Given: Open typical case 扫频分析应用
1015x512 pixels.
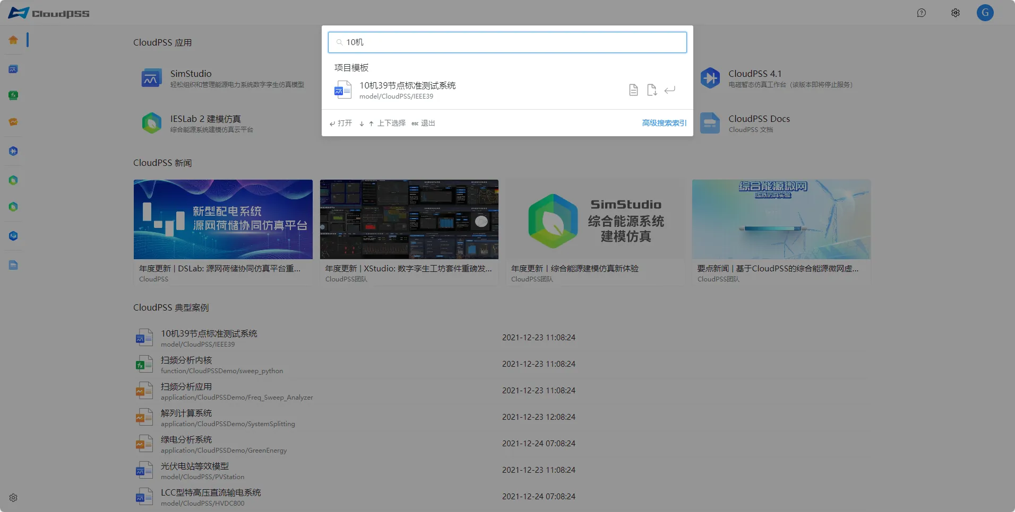Looking at the screenshot, I should tap(186, 386).
